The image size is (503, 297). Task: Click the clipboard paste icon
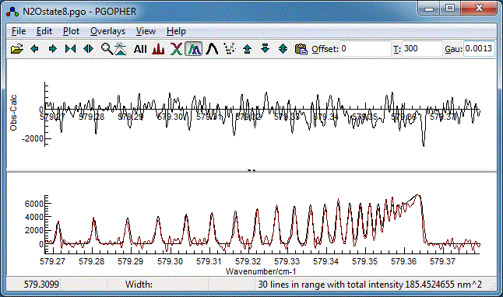point(301,49)
